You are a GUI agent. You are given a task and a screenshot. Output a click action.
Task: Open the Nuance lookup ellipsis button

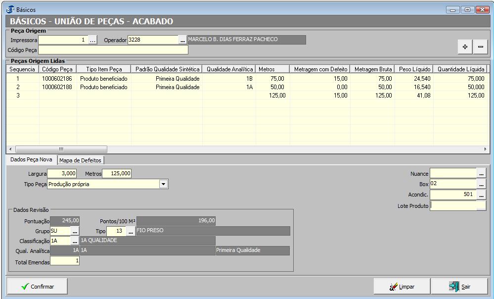[481, 173]
